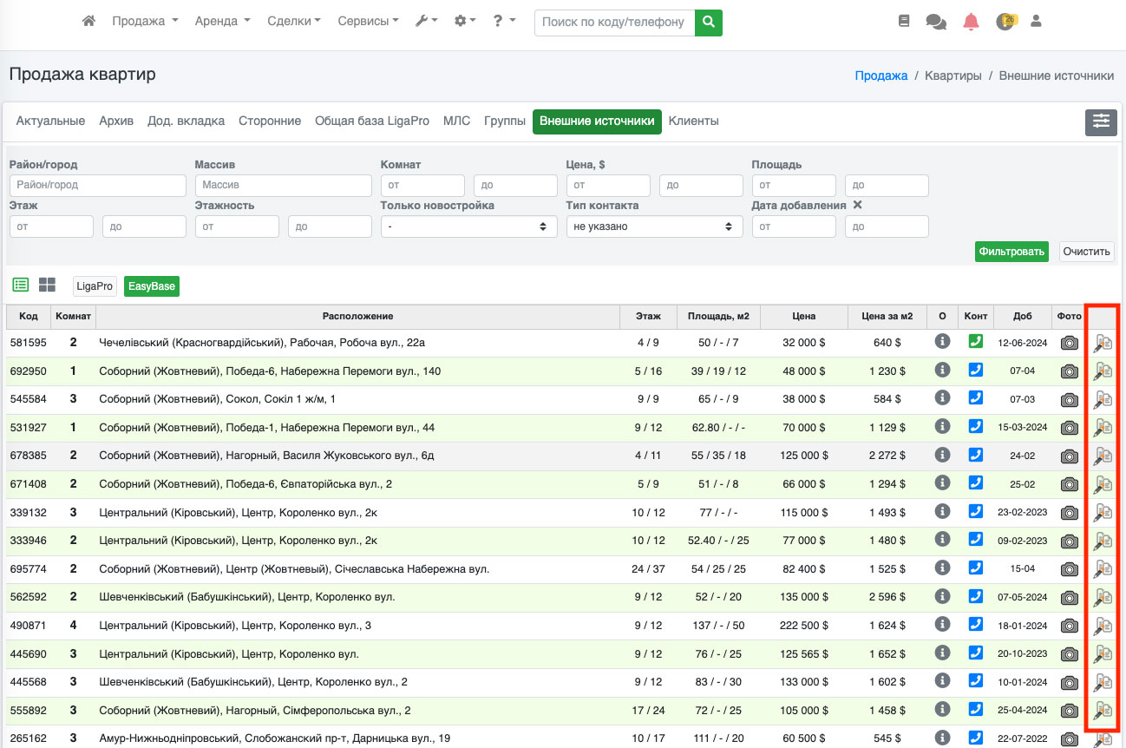Click the magnifier search button
Viewport: 1126px width, 748px height.
pos(709,22)
